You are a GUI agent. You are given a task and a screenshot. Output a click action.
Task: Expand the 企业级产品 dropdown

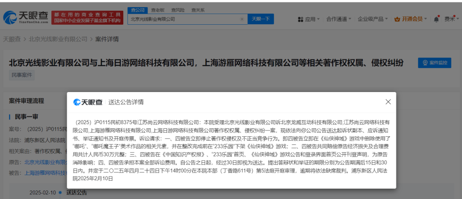coord(373,19)
